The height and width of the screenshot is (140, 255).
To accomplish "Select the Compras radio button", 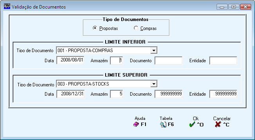I will [136, 28].
